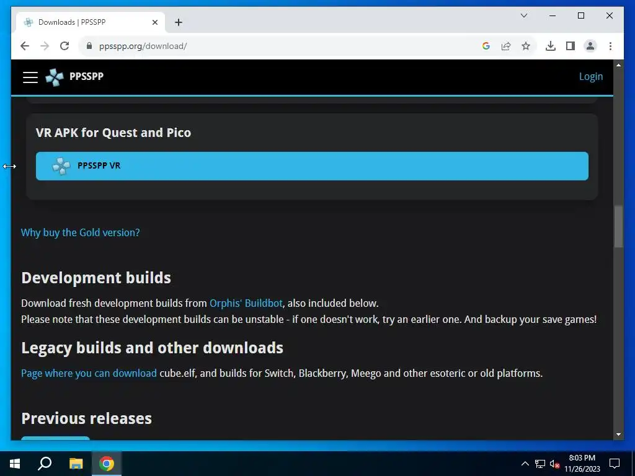Click the muted volume tray icon
Image resolution: width=635 pixels, height=476 pixels.
point(554,464)
